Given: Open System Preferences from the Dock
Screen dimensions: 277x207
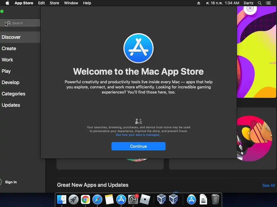Looking at the screenshot, I should coord(133,199).
